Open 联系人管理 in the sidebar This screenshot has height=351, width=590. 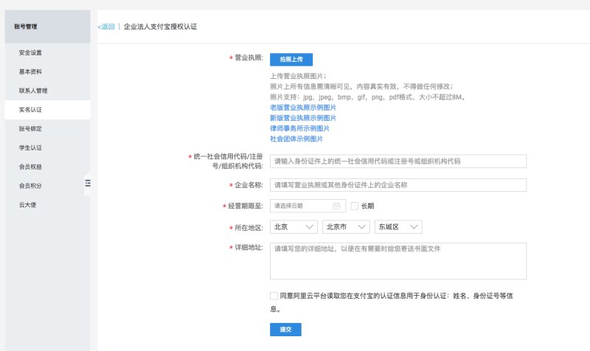[47, 91]
